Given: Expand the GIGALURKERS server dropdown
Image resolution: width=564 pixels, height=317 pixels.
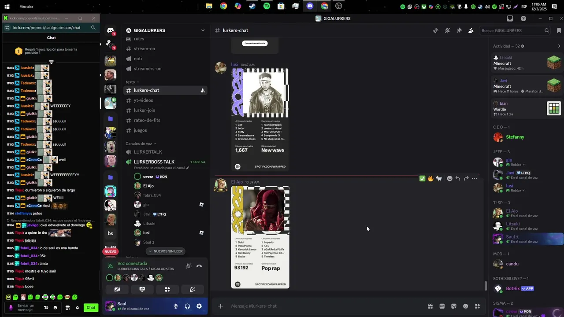Looking at the screenshot, I should (203, 30).
